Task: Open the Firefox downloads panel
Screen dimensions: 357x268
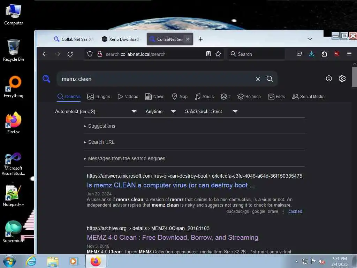Action: [311, 54]
